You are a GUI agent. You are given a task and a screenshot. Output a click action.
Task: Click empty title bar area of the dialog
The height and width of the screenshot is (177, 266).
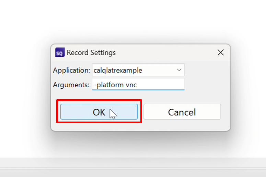tap(165, 52)
